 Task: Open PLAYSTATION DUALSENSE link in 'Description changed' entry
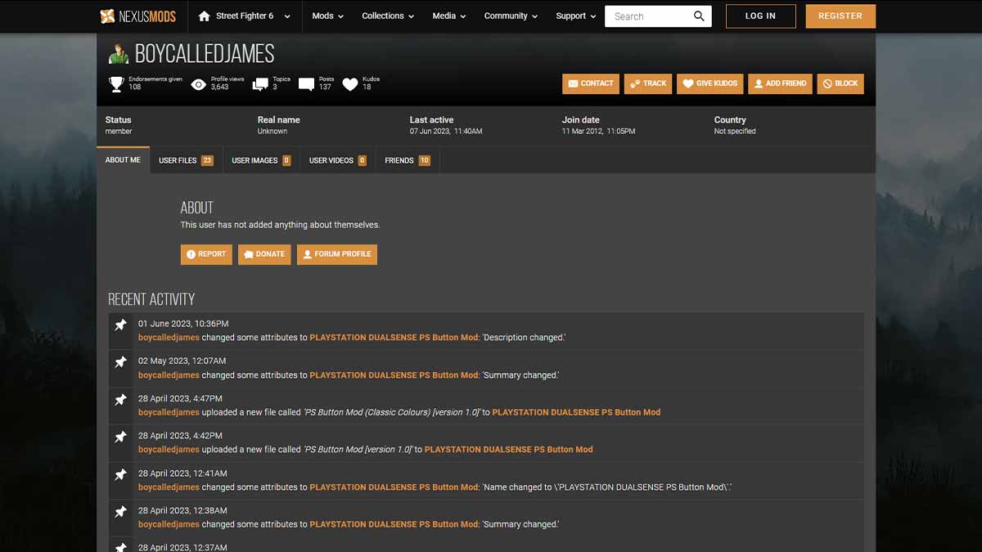click(394, 338)
